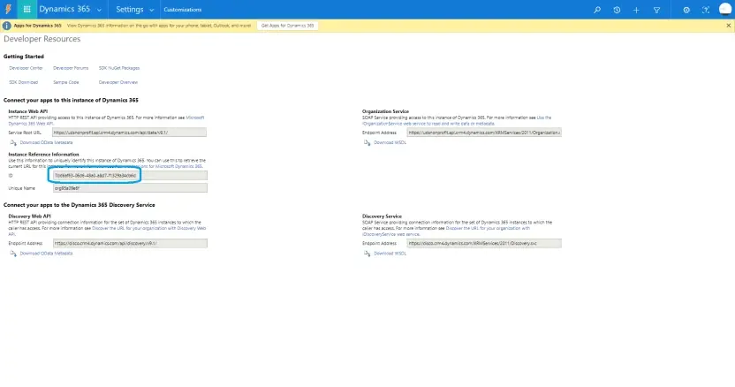Open the search magnifier icon in header

(596, 10)
